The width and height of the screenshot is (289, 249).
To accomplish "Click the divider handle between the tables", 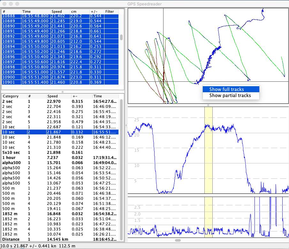I will [x=62, y=92].
